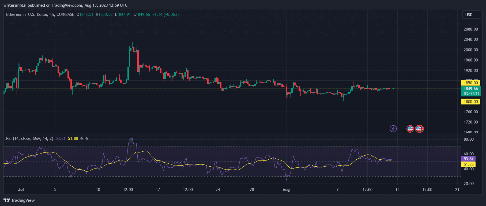Click the purple 53.81 RSI axis label
486x206 pixels.
pos(468,159)
